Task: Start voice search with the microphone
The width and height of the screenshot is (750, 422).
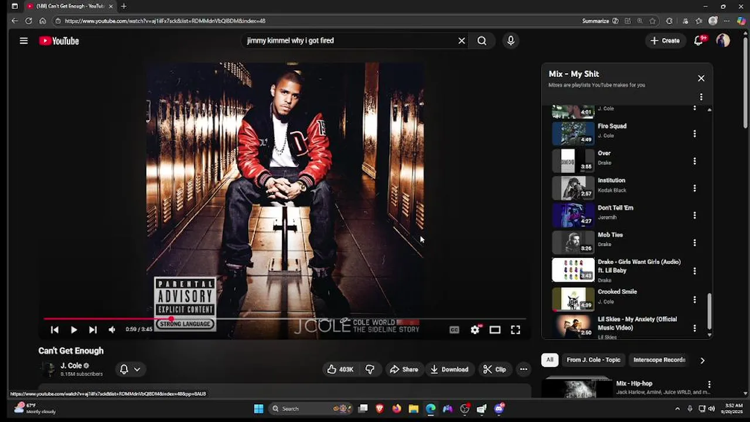Action: (511, 40)
